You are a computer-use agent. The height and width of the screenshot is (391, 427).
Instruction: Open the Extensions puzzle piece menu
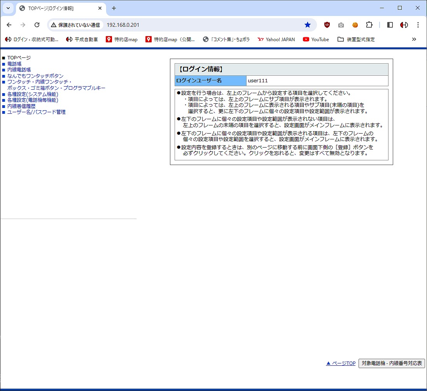369,25
